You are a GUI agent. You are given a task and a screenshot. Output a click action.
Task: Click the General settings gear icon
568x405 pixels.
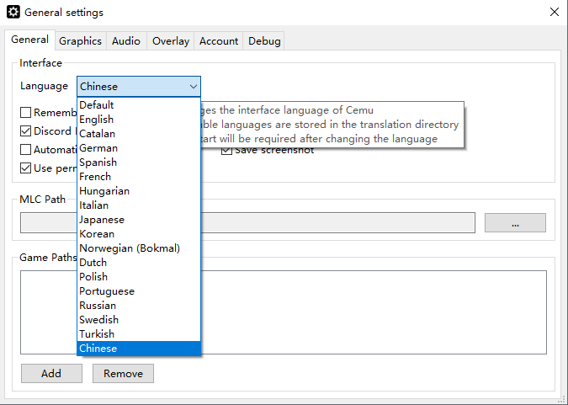coord(13,12)
